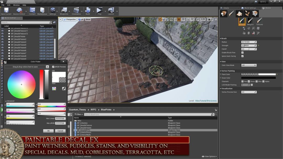Toggle rotation snapping triangle icon

pyautogui.click(x=188, y=19)
